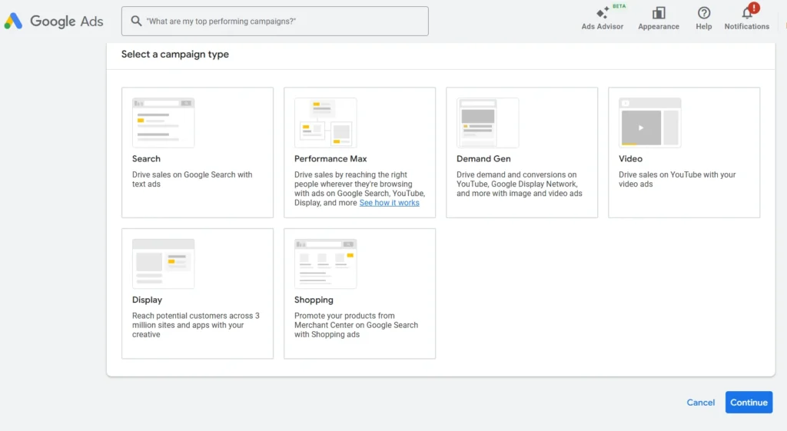Open Ads Advisor beta
787x431 pixels.
[x=603, y=18]
